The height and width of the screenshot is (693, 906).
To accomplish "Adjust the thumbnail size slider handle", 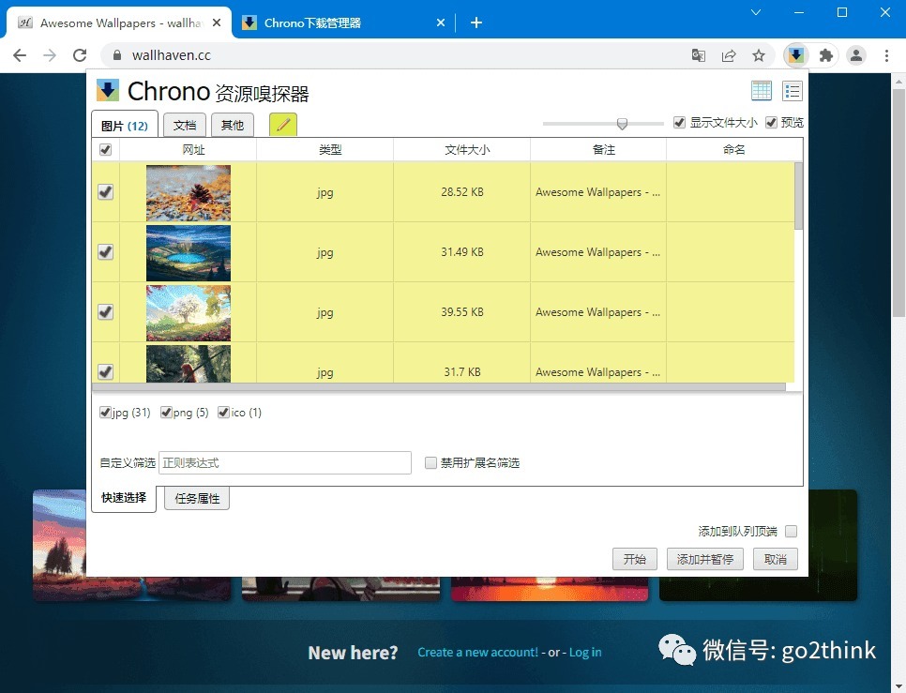I will tap(623, 124).
